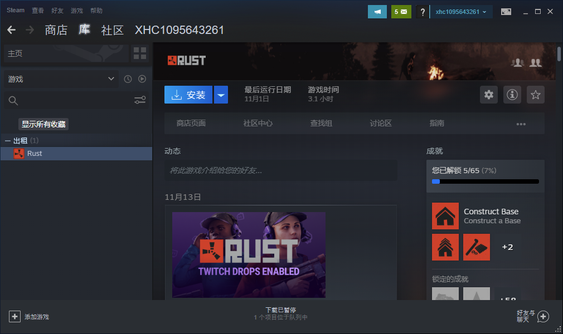Click the magnifier search icon in the library
This screenshot has width=563, height=334.
coord(13,101)
